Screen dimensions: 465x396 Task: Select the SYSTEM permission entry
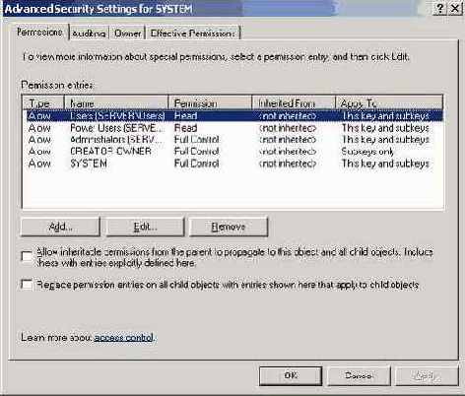point(232,164)
